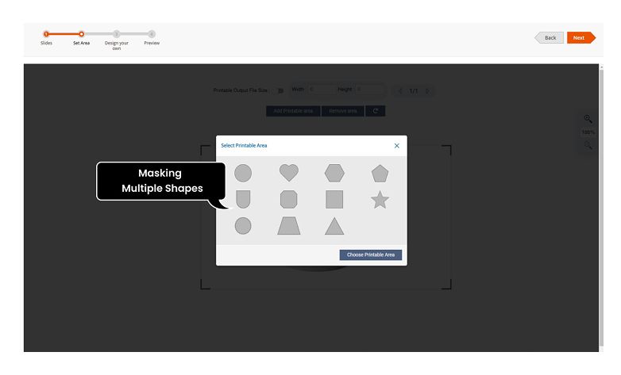This screenshot has width=621, height=375.
Task: Zoom in using the magnifier icon
Action: [x=588, y=119]
